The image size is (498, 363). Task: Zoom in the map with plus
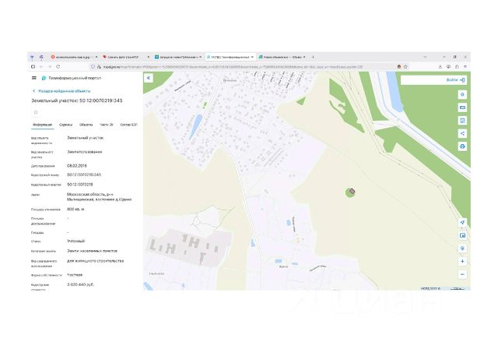coord(462,261)
